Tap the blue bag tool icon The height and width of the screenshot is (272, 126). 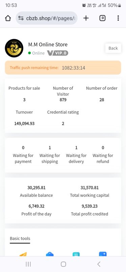coord(50,254)
